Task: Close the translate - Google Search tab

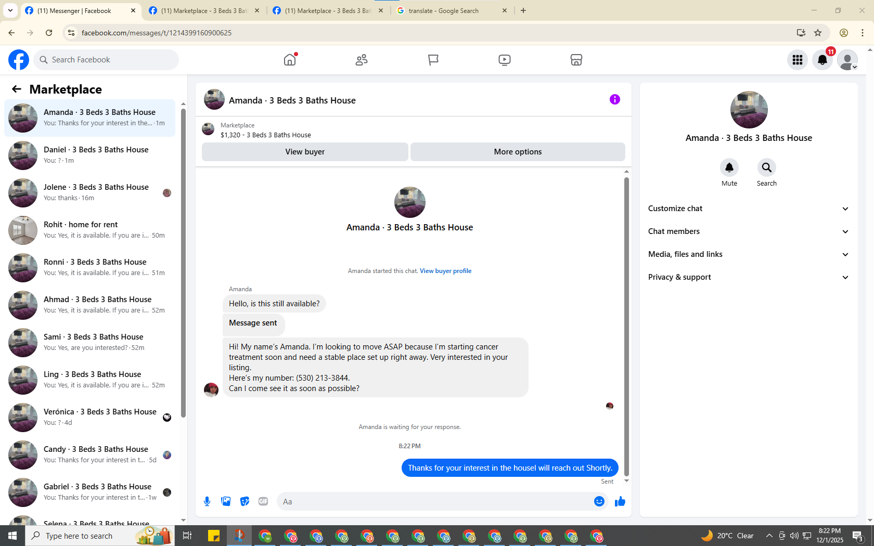Action: click(x=504, y=10)
